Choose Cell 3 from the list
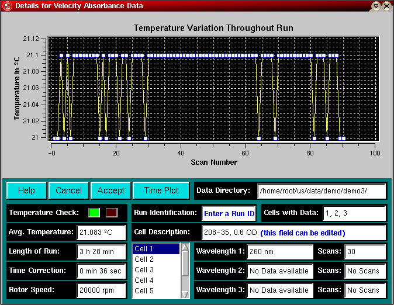 (x=155, y=270)
